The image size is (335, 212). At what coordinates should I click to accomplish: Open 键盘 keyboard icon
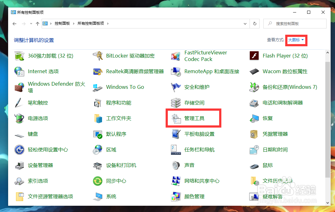click(x=19, y=135)
